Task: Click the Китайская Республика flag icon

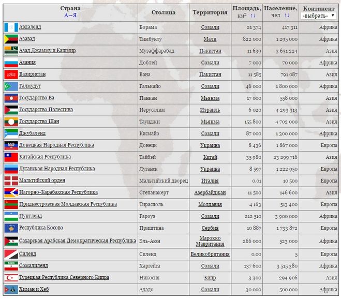Action: [10, 157]
